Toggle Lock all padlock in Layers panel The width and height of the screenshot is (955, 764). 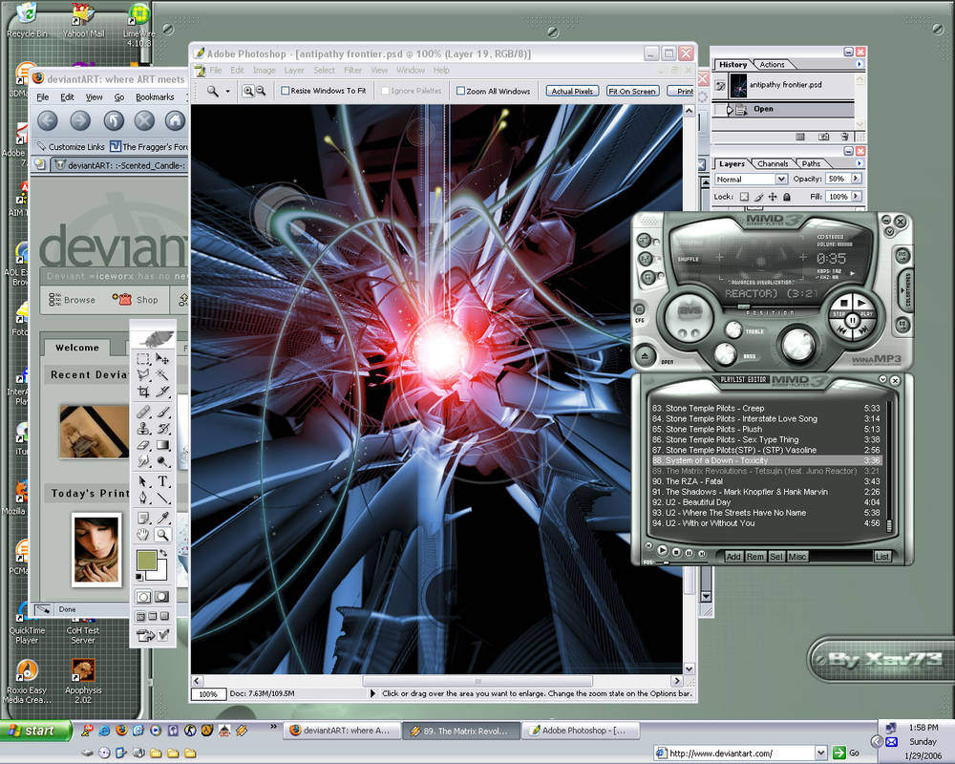[786, 197]
